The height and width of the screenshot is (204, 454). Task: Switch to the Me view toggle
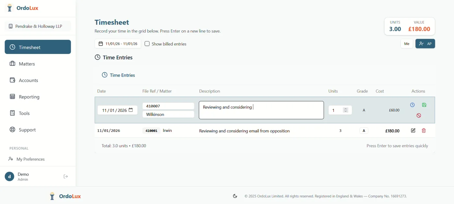(x=407, y=44)
